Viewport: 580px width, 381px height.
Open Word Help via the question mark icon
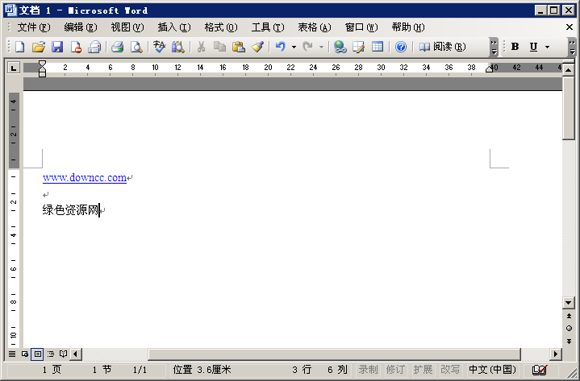coord(400,47)
